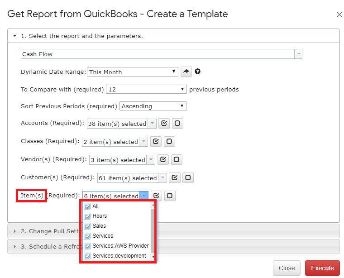Deselect all Items with empty square icon
Viewport: 344px width, 278px height.
(170, 196)
